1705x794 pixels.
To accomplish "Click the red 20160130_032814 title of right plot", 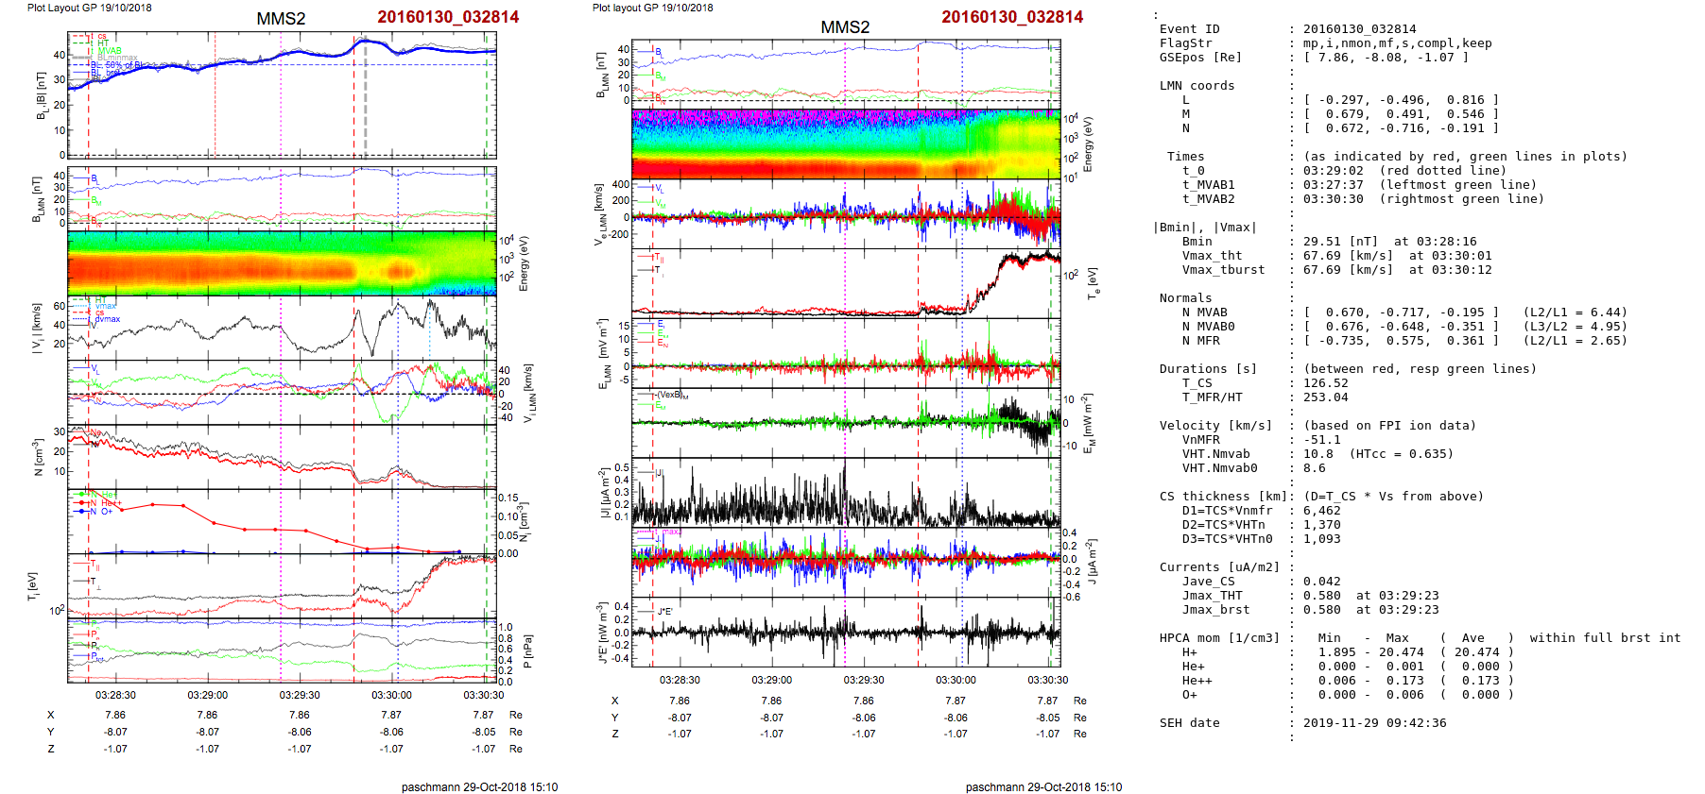I will click(x=1012, y=17).
